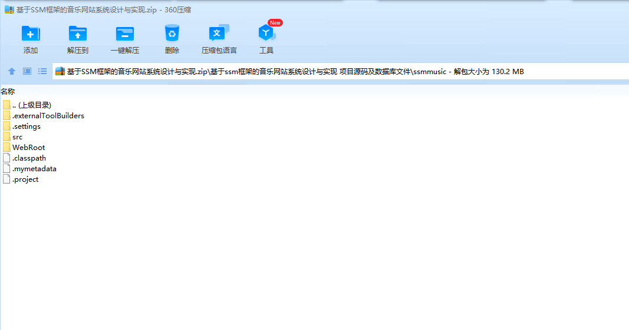629x330 pixels.
Task: Click the 360压缩 app icon in title bar
Action: click(9, 9)
